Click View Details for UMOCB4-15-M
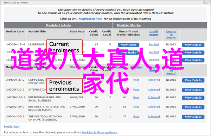Viewport: 211px width, 136px height. tap(193, 45)
